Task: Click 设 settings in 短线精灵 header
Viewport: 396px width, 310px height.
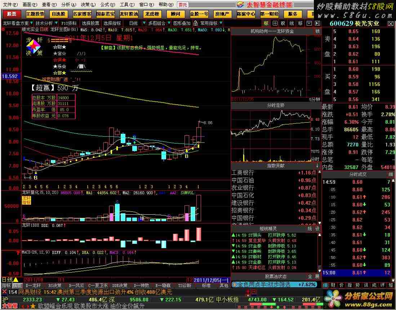Action: [317, 229]
